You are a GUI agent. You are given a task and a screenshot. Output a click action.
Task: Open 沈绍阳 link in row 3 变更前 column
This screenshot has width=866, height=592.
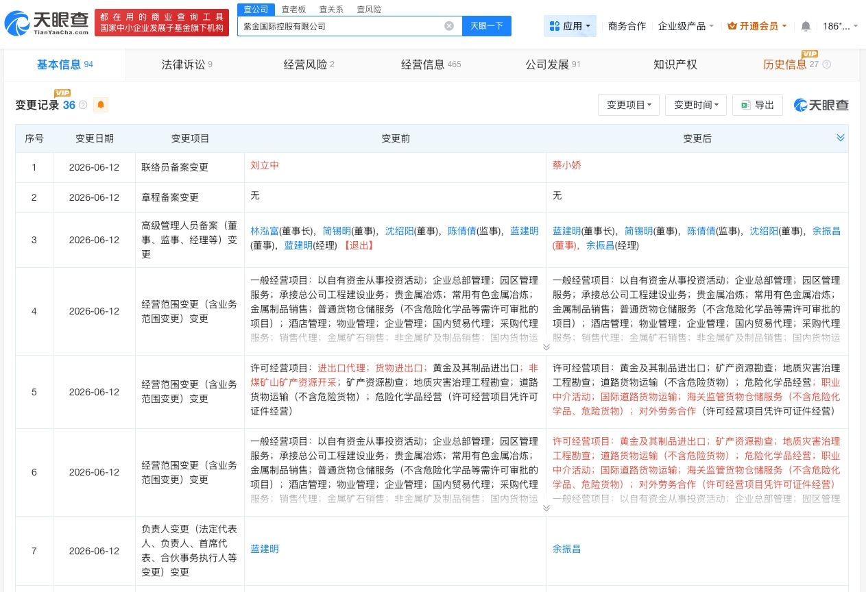pyautogui.click(x=399, y=231)
